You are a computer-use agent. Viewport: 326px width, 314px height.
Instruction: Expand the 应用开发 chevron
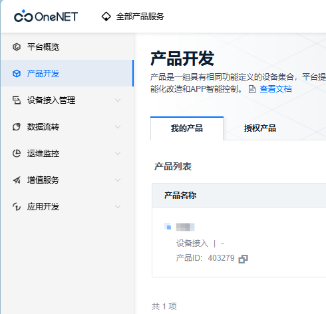[x=118, y=206]
